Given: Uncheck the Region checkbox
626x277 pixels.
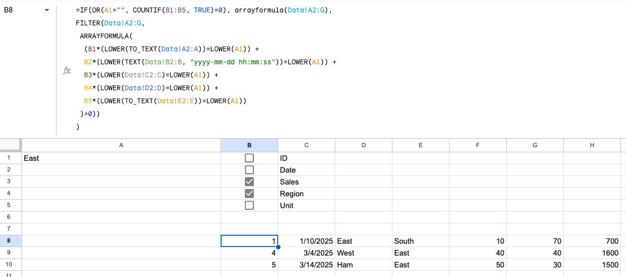Looking at the screenshot, I should pyautogui.click(x=249, y=194).
